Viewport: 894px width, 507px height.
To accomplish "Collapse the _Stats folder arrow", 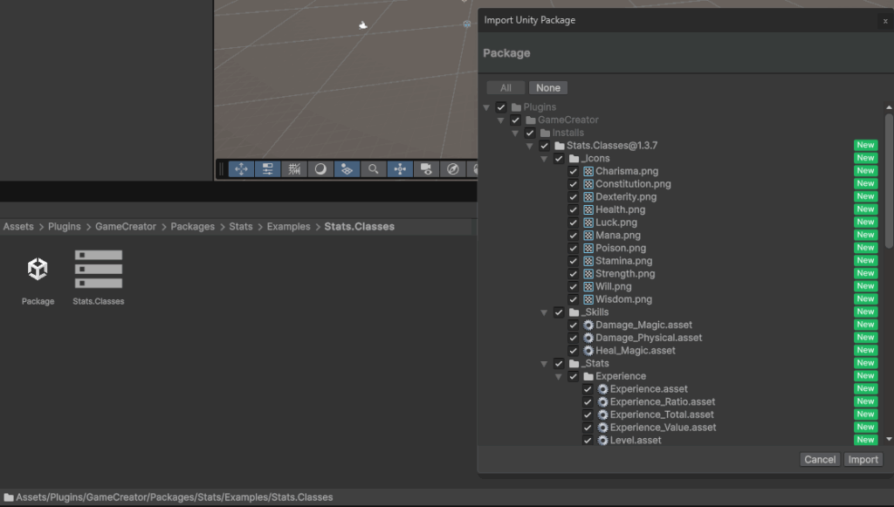I will (x=544, y=363).
